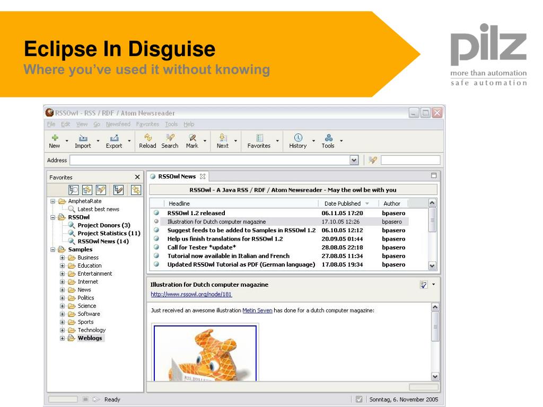Collapse the Samples folder
Screen dimensions: 543x407
52,249
